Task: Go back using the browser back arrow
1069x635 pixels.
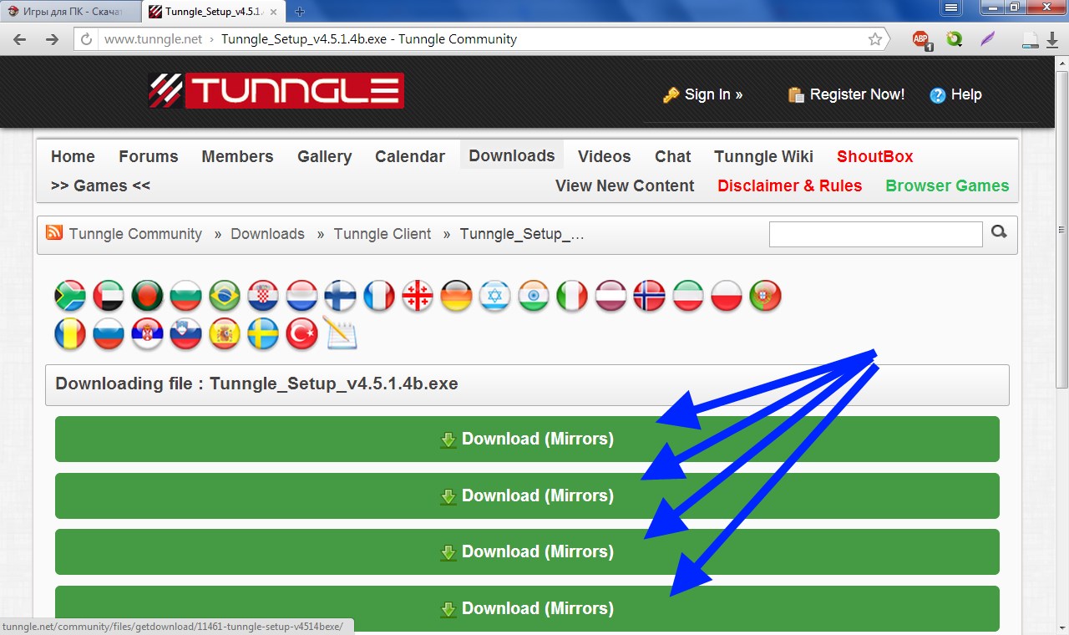Action: [x=20, y=39]
